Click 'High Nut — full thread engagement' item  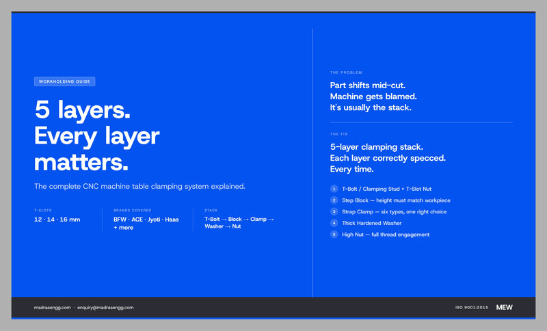pos(386,235)
